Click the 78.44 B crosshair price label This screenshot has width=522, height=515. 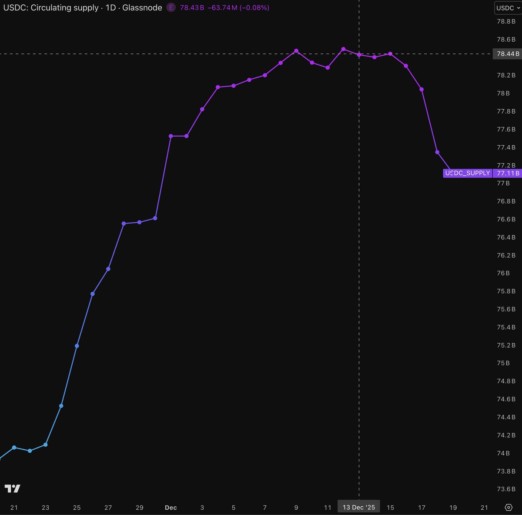508,54
